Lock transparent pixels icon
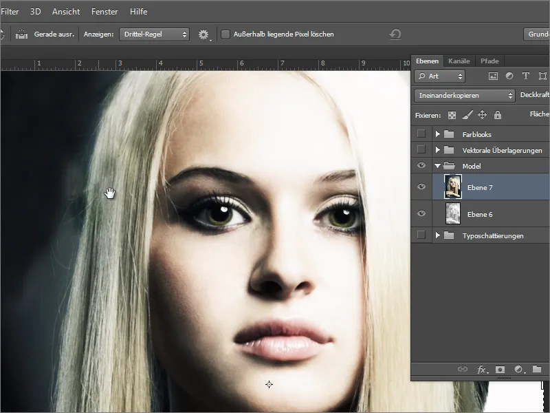Screen dimensions: 550x413 (452, 115)
